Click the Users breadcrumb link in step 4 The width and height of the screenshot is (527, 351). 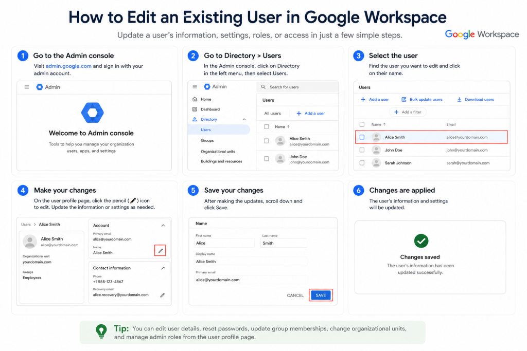point(26,225)
